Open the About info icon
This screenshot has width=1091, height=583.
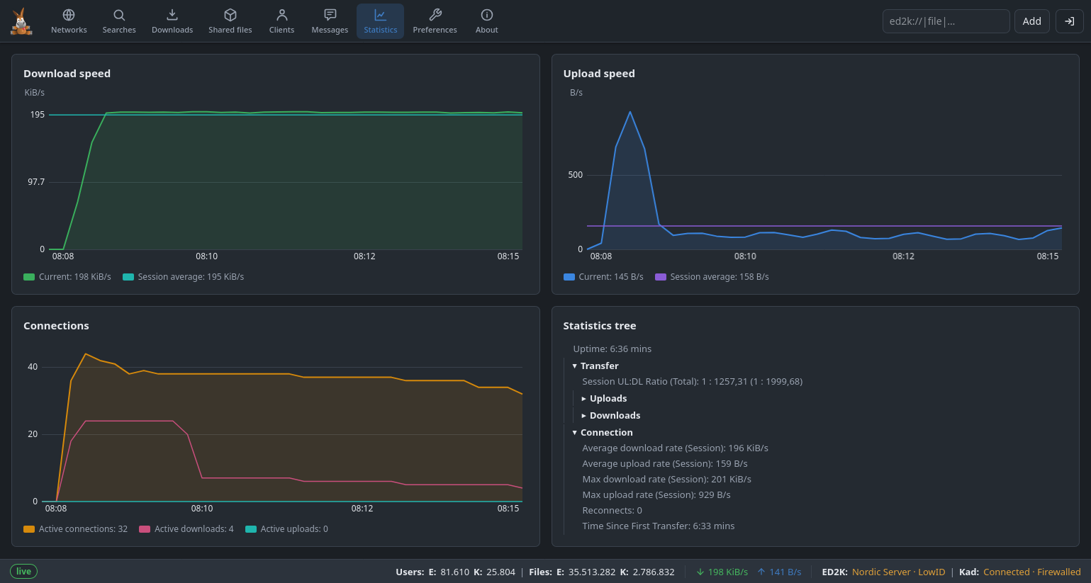pyautogui.click(x=487, y=15)
